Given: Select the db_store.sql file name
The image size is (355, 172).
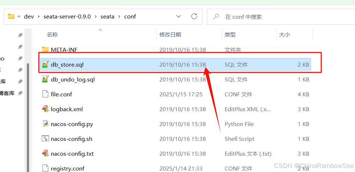Looking at the screenshot, I should tap(67, 65).
